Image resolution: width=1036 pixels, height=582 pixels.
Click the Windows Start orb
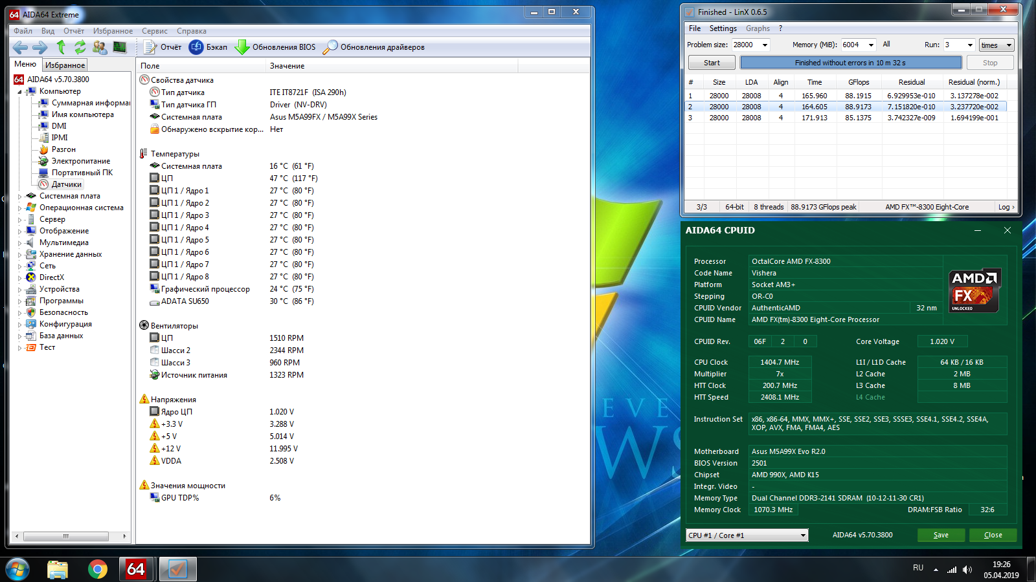(x=17, y=569)
